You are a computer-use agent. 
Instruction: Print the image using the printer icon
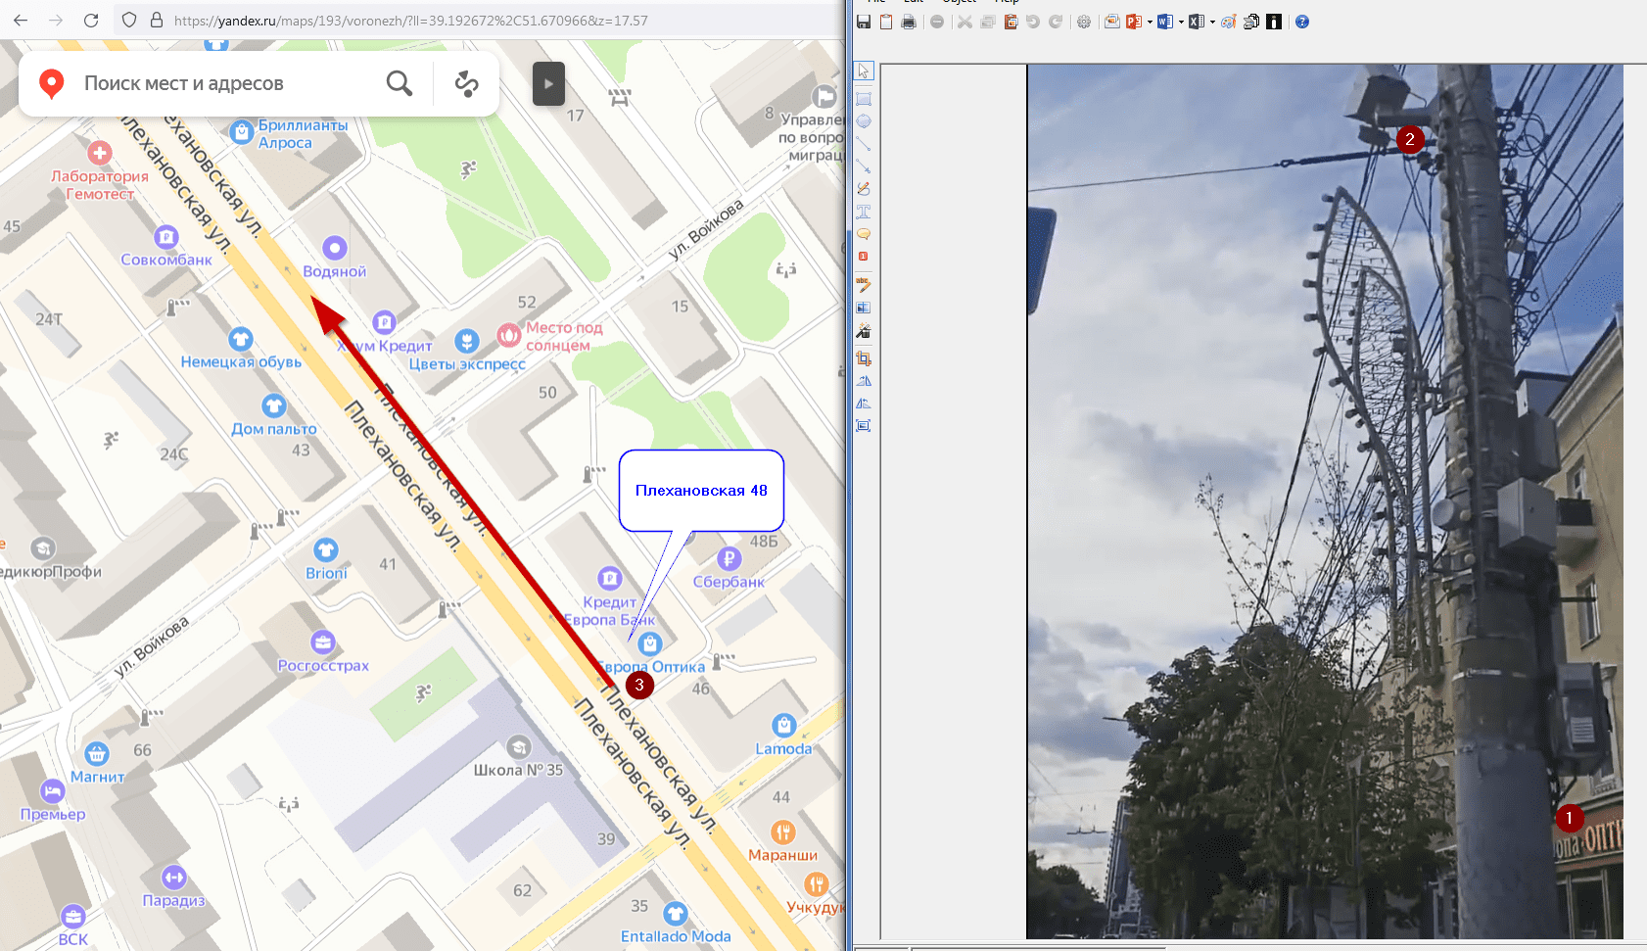tap(909, 22)
